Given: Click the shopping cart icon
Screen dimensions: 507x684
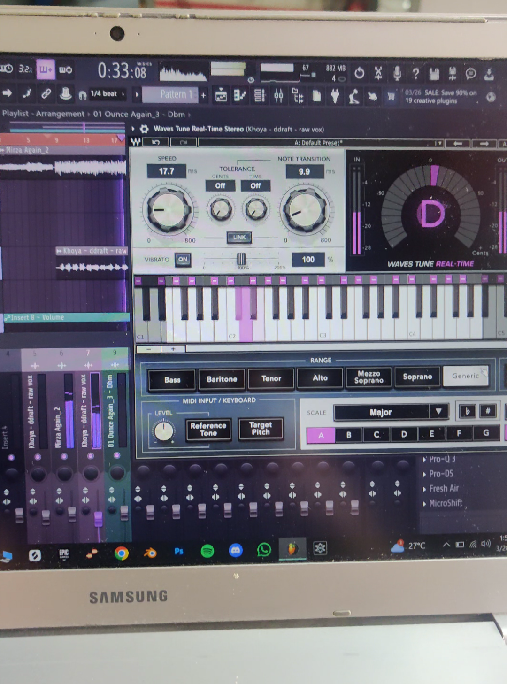Looking at the screenshot, I should [x=391, y=96].
